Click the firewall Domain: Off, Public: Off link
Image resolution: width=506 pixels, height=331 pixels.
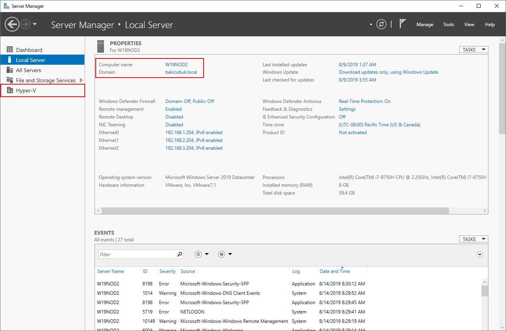click(190, 101)
